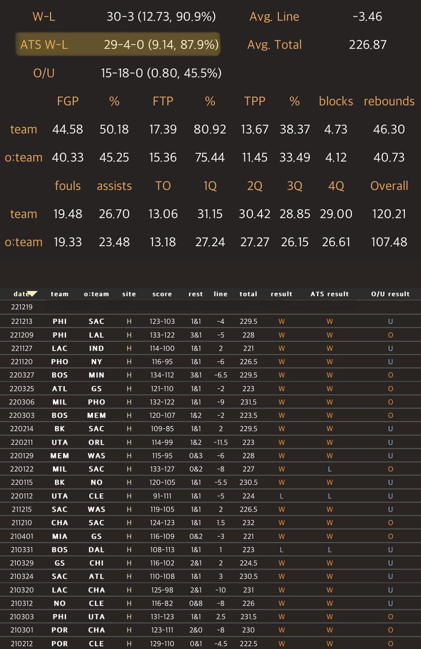Click score 133-122 in PHI-LAL row

[x=162, y=335]
